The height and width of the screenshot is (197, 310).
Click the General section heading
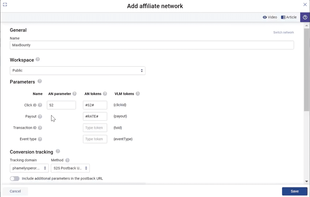click(18, 30)
